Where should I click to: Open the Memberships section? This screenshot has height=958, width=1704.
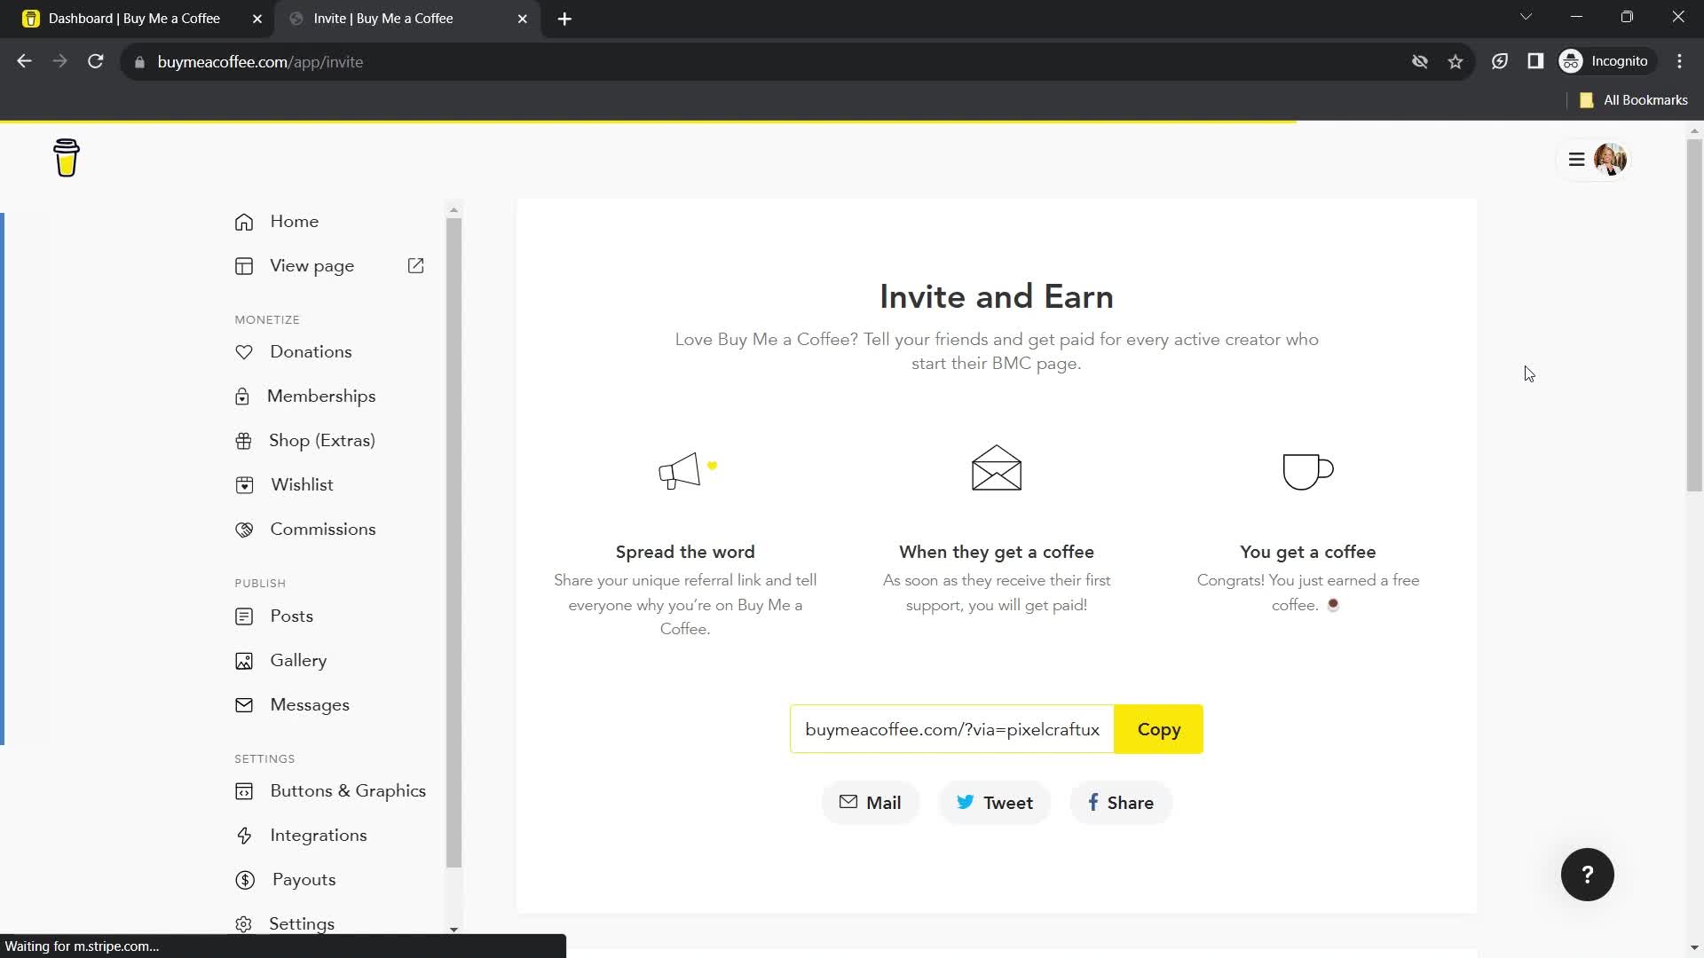click(321, 397)
